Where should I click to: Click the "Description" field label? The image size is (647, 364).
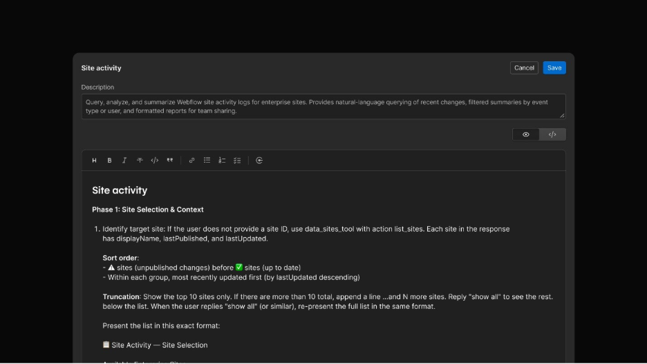(x=97, y=87)
